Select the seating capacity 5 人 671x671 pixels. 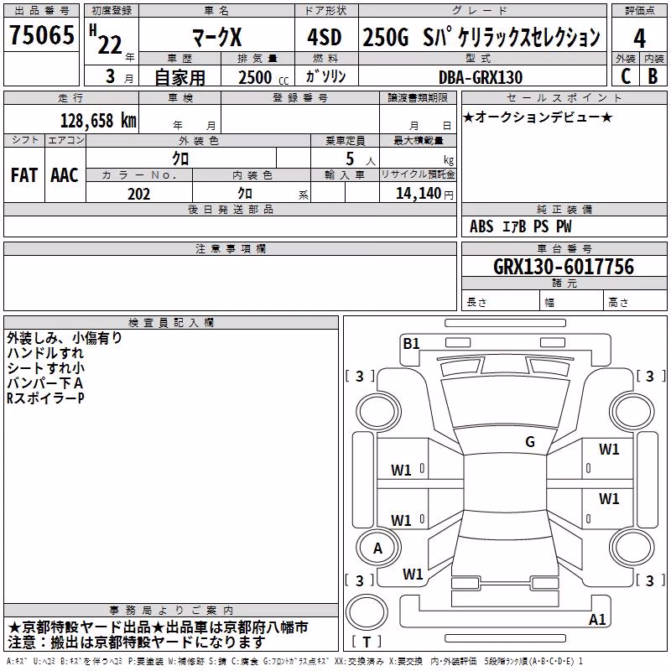point(361,159)
